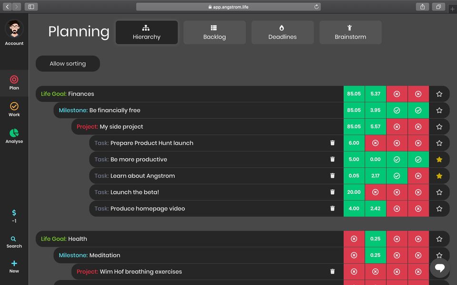Click the 6.00 cell of Prepare Product Hunt launch
Screen dimensions: 457x285
354,143
